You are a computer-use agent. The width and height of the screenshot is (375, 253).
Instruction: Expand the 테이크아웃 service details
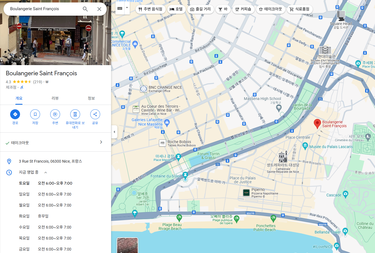coord(101,142)
